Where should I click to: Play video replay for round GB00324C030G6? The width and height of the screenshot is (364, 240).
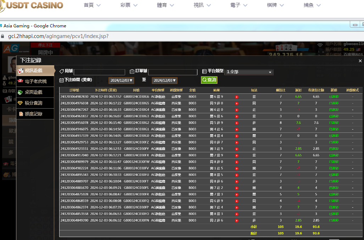pos(237,97)
